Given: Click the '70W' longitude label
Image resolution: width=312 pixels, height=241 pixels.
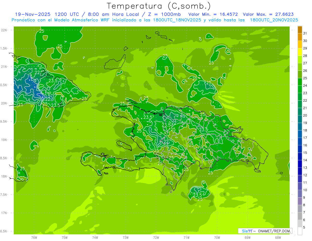Looking at the screenshot, I should pyautogui.click(x=217, y=237).
